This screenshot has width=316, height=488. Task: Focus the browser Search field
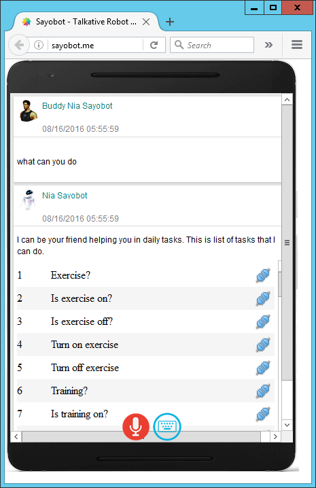point(212,45)
